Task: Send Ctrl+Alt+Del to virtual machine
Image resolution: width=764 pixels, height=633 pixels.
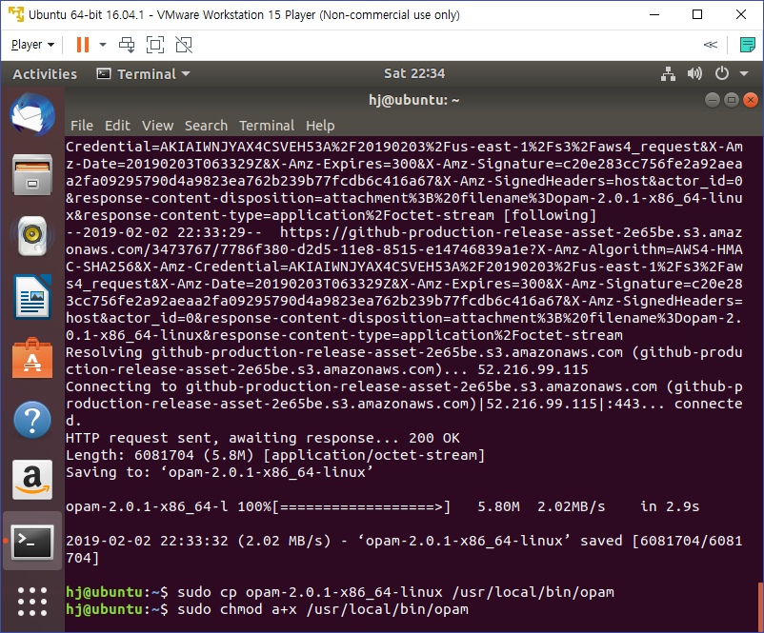Action: point(127,45)
